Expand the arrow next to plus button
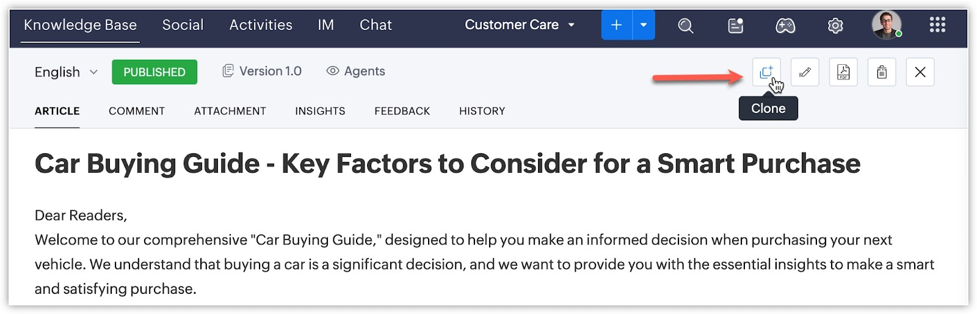Screen dimensions: 977x314 [x=644, y=25]
